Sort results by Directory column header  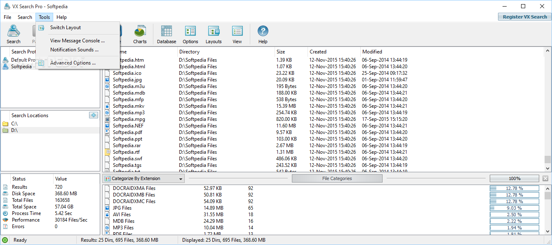click(226, 52)
